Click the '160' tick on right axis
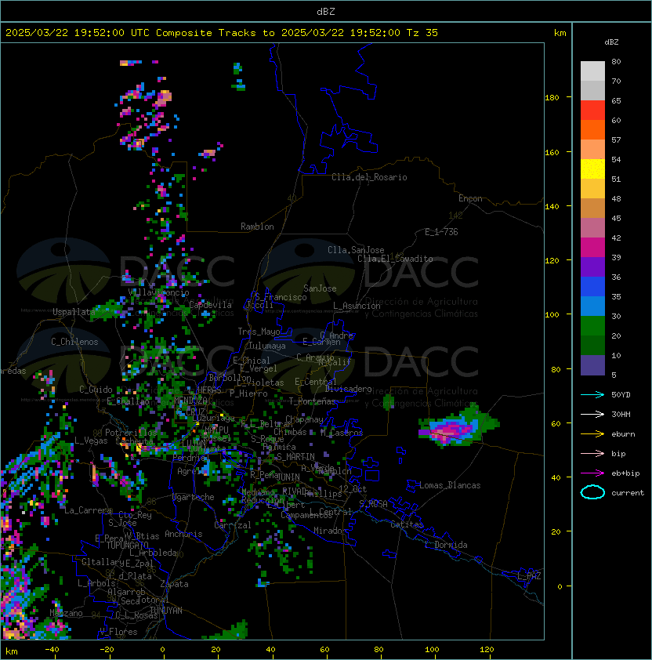This screenshot has width=652, height=660. coord(552,152)
